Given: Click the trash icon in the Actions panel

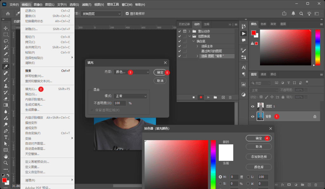Looking at the screenshot, I should pos(230,97).
